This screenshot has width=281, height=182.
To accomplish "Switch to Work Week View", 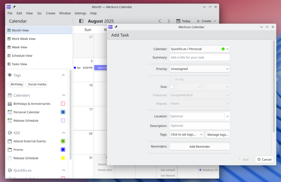I will (x=39, y=38).
